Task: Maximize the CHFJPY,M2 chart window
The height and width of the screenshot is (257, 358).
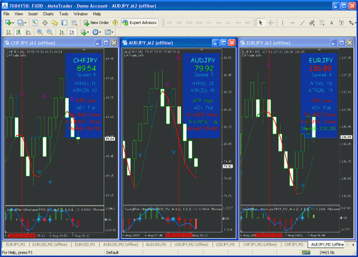Action: click(x=106, y=43)
